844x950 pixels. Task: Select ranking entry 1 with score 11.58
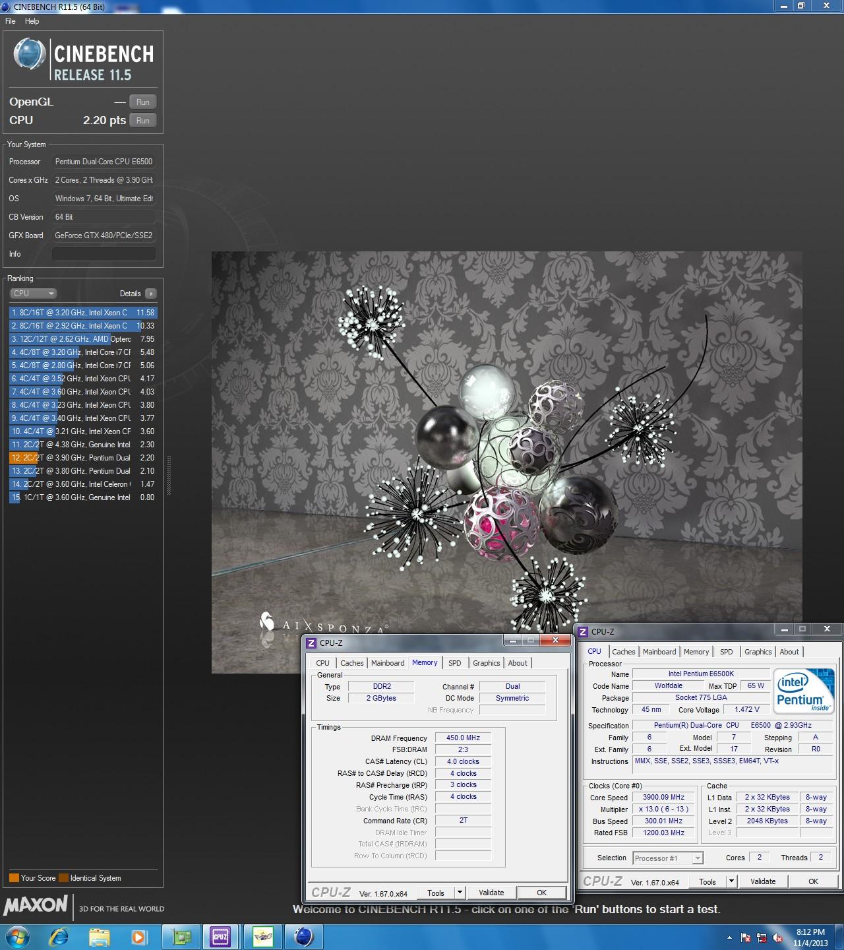click(83, 313)
